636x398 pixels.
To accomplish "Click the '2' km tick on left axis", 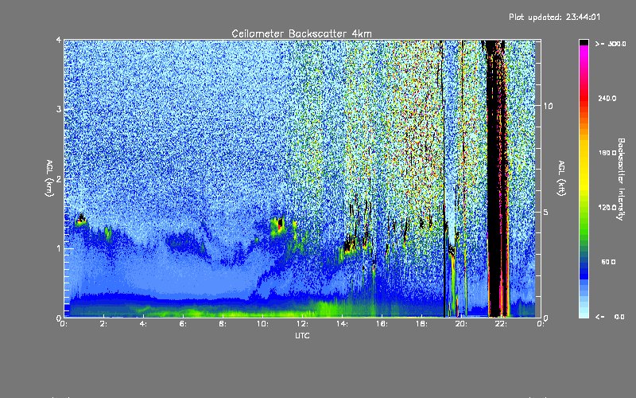I will coord(58,178).
